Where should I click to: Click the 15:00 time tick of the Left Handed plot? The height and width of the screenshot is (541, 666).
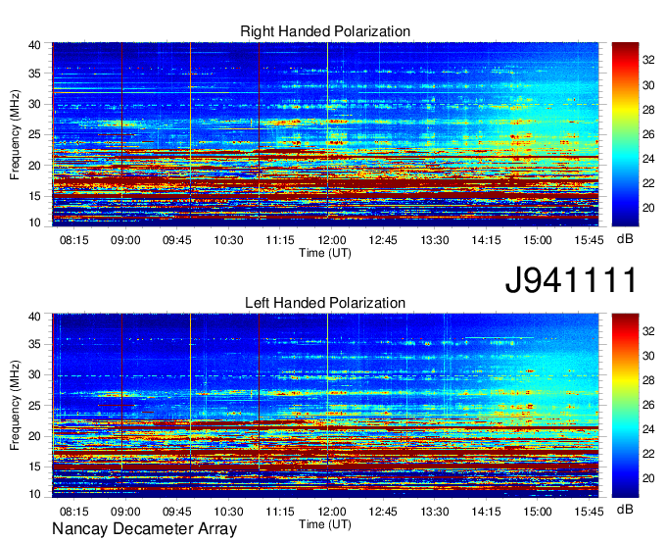tap(538, 512)
